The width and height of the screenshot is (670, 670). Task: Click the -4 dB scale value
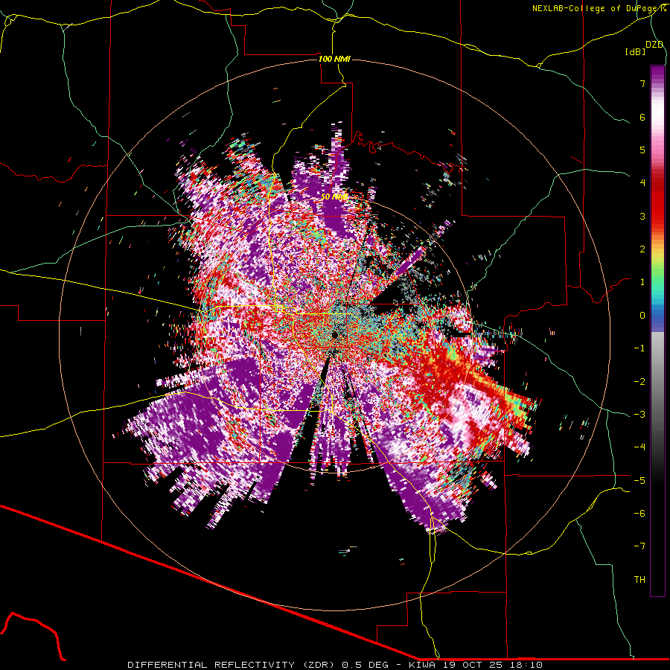pos(639,447)
